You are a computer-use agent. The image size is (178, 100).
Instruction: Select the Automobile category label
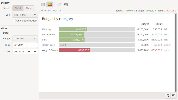click(48, 34)
